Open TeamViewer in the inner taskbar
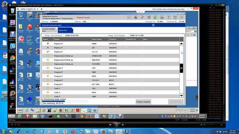This screenshot has width=239, height=134. 112,117
